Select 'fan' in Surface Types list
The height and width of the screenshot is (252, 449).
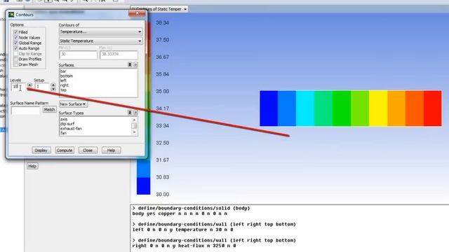tap(63, 133)
